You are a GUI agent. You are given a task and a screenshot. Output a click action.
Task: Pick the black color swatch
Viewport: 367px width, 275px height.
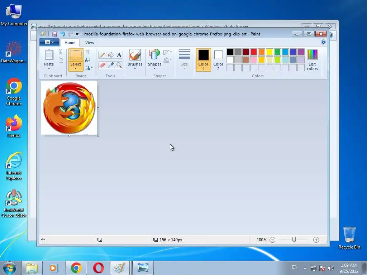230,52
